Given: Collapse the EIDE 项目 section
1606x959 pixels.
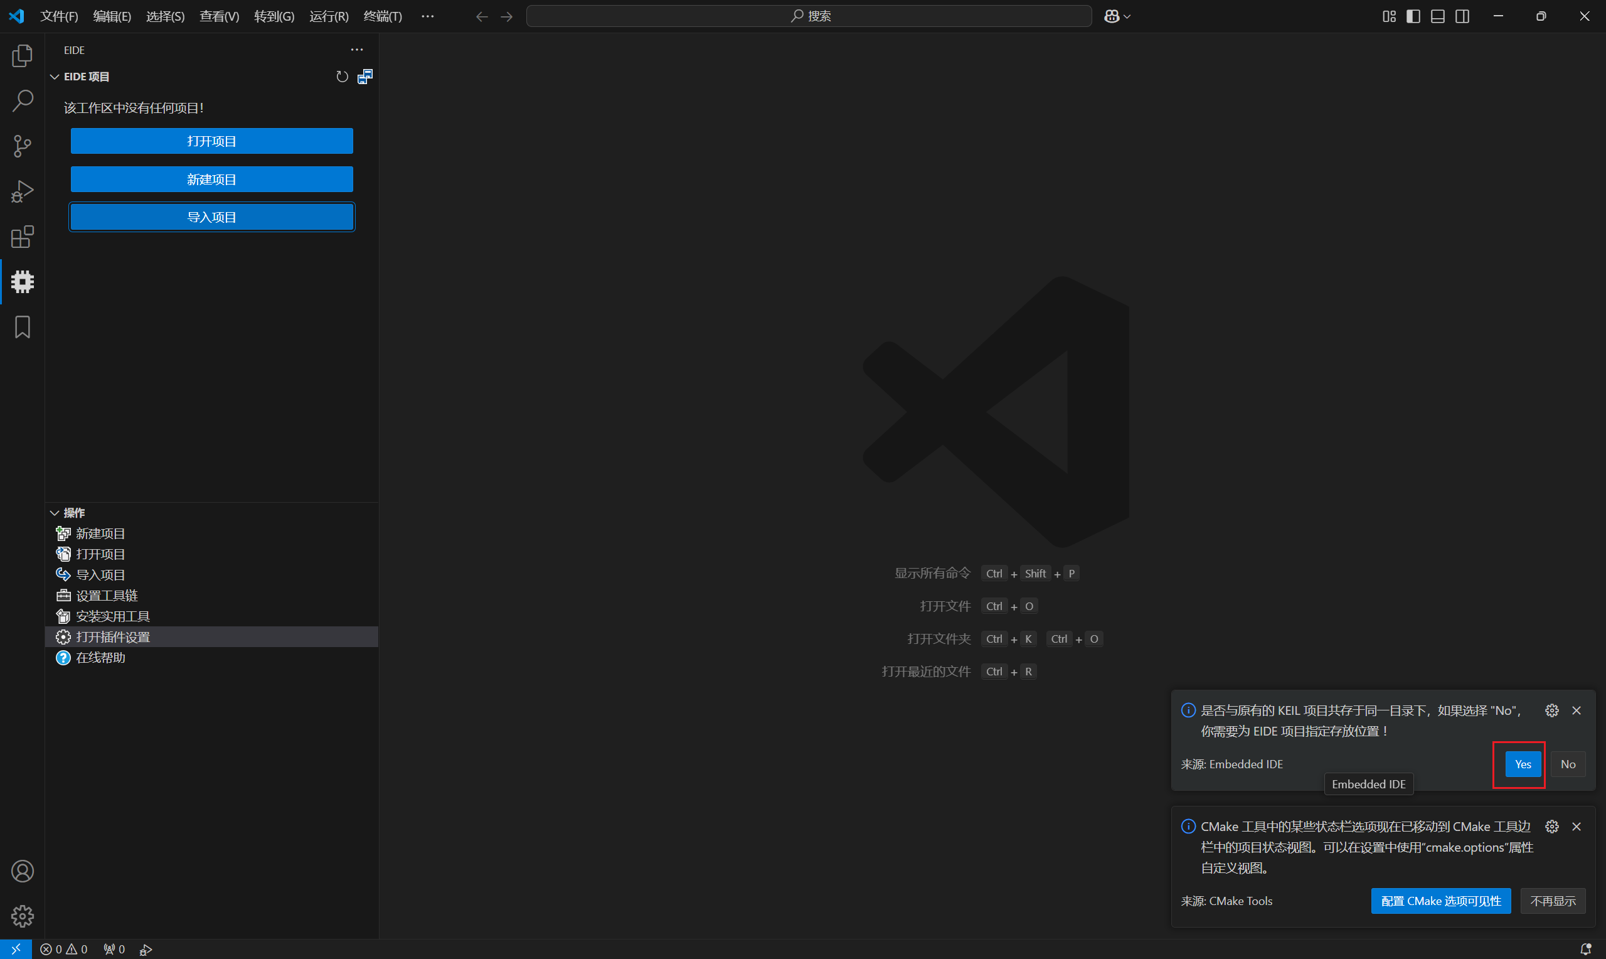Looking at the screenshot, I should (x=55, y=77).
